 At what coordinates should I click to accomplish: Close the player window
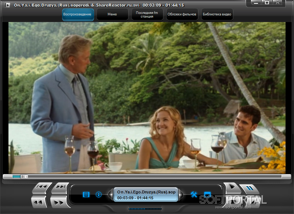point(278,3)
